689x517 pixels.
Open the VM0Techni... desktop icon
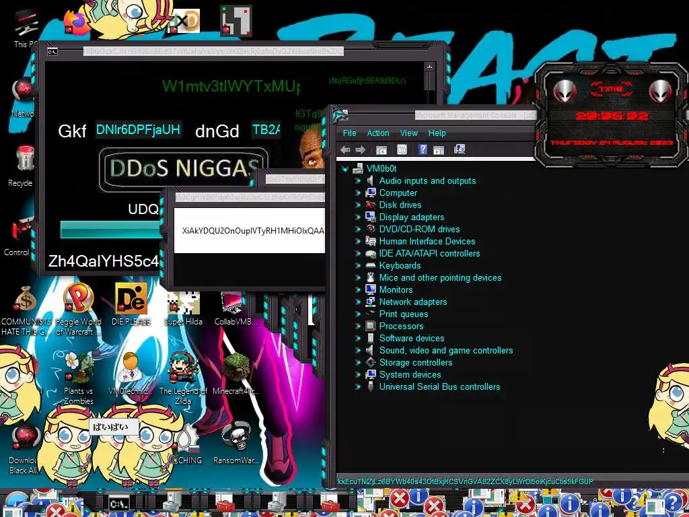[131, 368]
